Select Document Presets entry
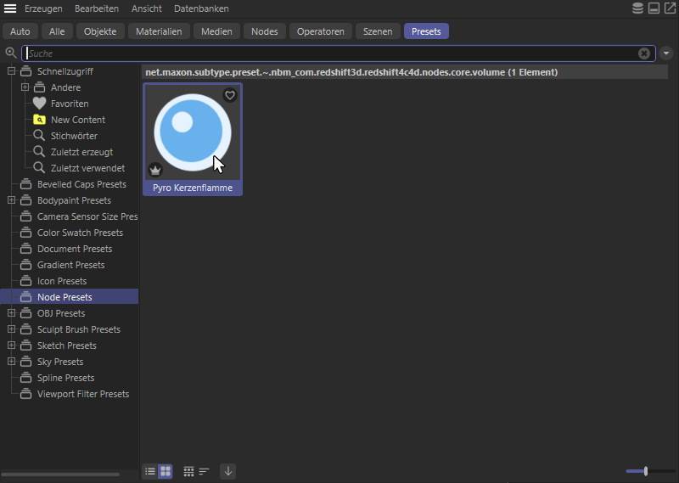679x483 pixels. pyautogui.click(x=75, y=249)
